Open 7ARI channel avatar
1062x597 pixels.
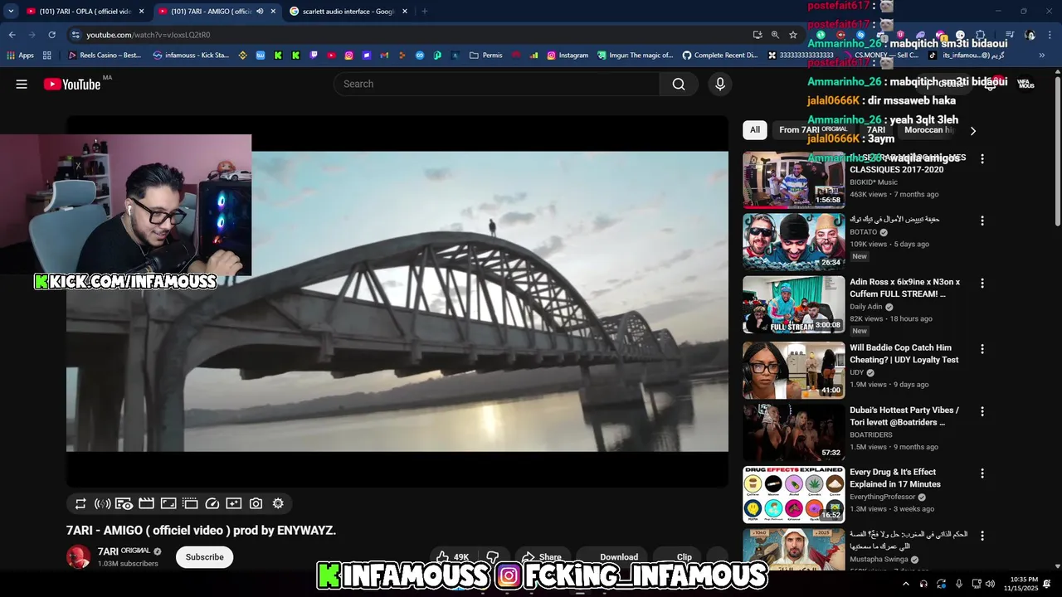coord(79,557)
